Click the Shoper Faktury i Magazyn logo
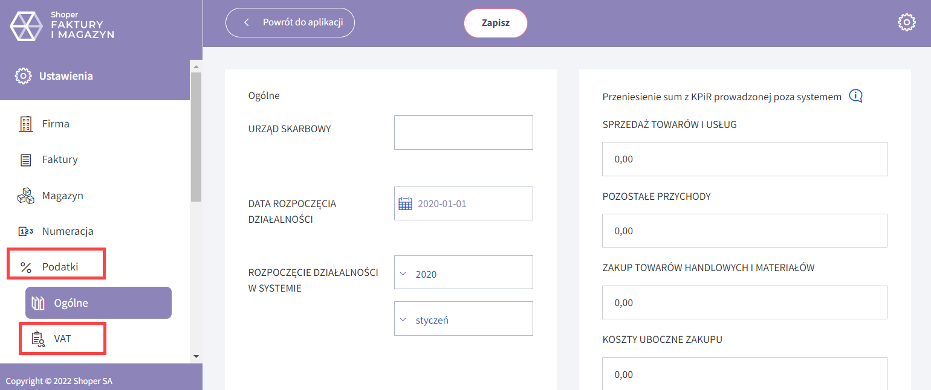The height and width of the screenshot is (390, 931). tap(62, 25)
